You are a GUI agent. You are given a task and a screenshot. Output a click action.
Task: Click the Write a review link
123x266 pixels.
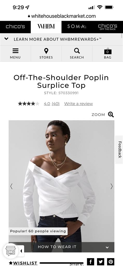click(x=78, y=104)
